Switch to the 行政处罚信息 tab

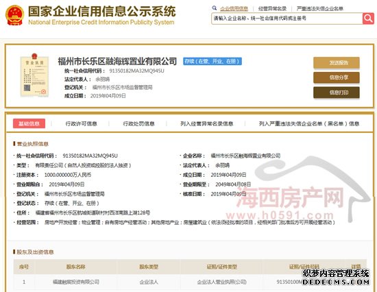pos(138,123)
